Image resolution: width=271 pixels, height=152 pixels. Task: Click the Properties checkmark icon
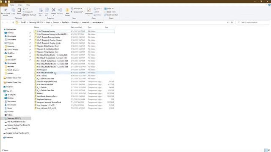click(89, 10)
